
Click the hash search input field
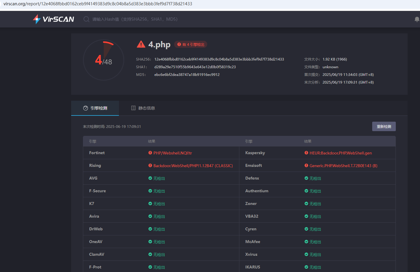coord(135,19)
